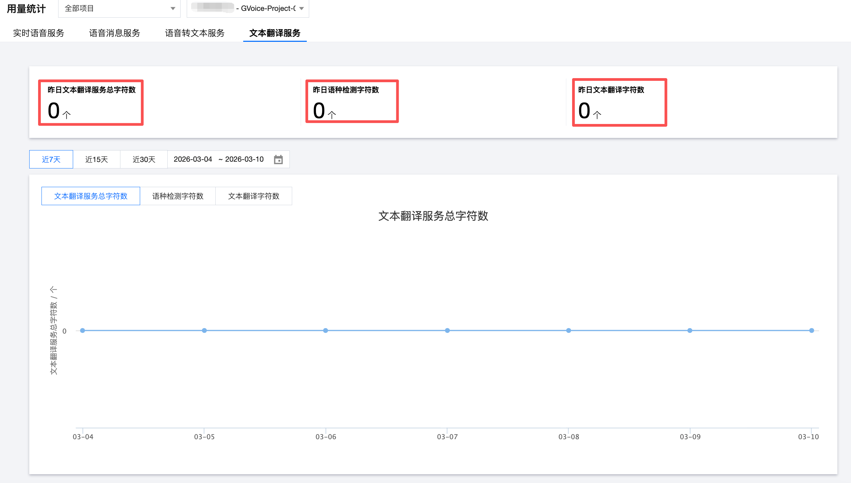Select the 文本翻译服务 tab
Screen dimensions: 851x483
point(275,33)
